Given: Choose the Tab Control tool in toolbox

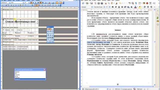Looking at the screenshot, I should [50, 39].
